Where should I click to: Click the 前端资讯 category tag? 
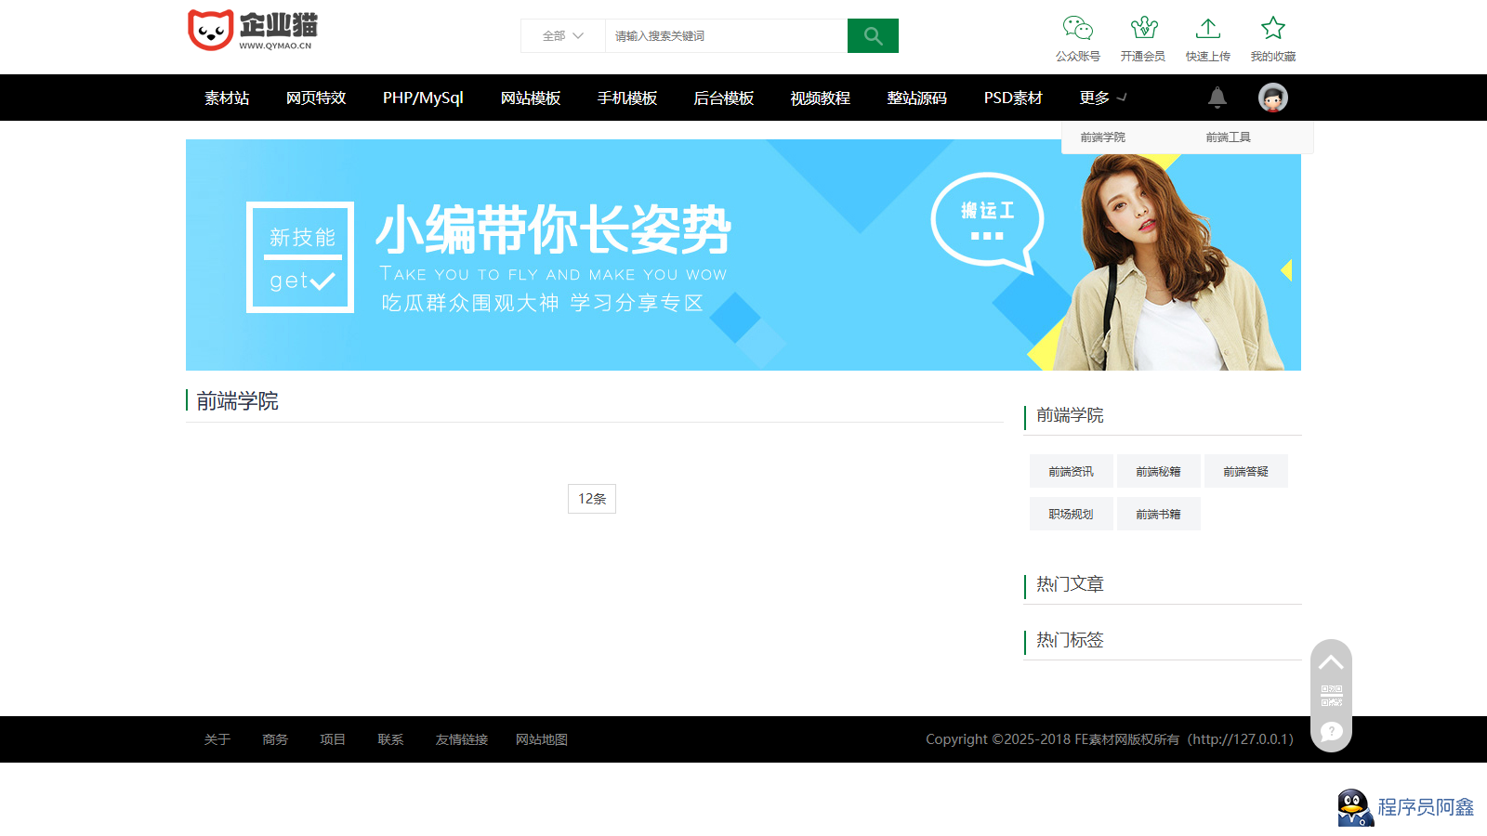(x=1072, y=471)
